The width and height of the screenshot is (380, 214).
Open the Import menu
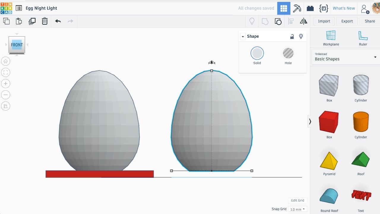coord(324,21)
